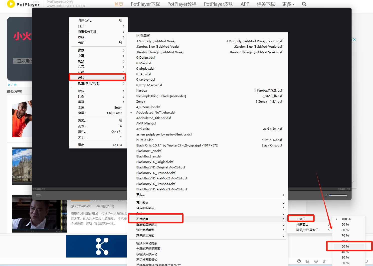Open 列表... from the context menu

pyautogui.click(x=98, y=126)
